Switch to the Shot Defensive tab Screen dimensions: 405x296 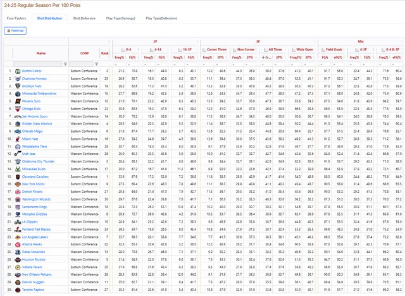85,18
